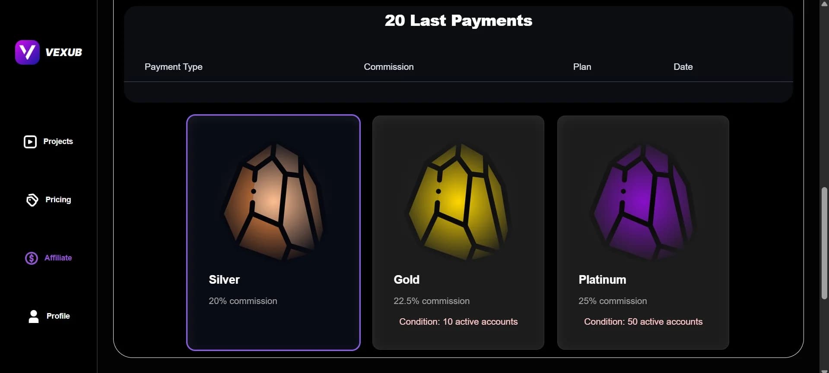This screenshot has width=829, height=373.
Task: Click the Payment Type column header
Action: tap(173, 67)
